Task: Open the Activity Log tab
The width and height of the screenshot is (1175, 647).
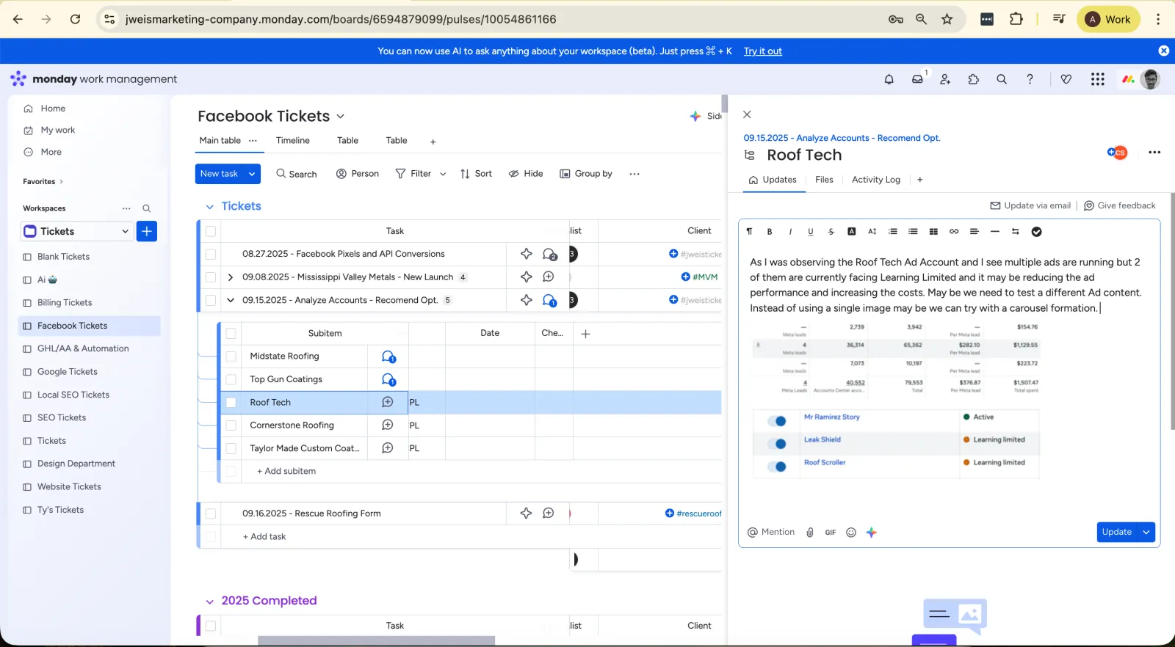Action: pos(875,180)
